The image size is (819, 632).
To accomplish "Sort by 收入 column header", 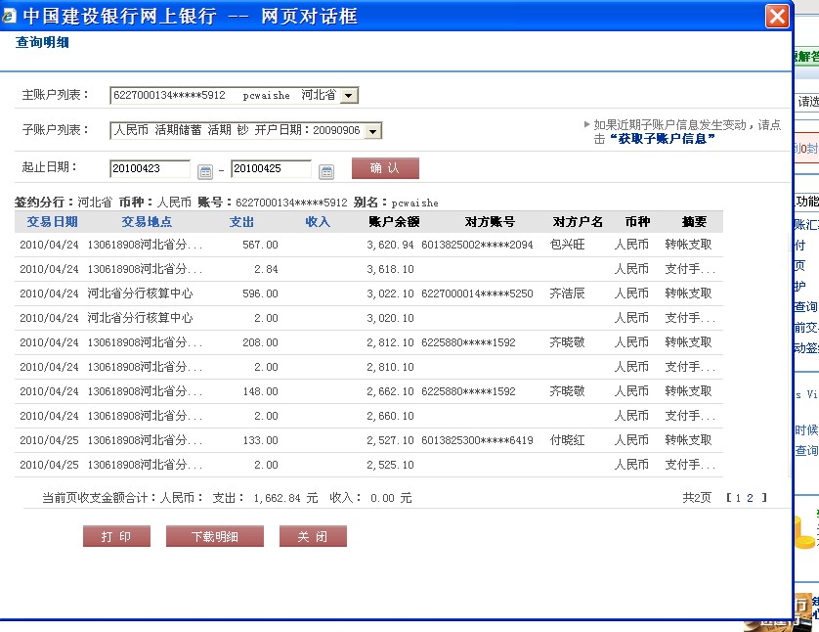I will [318, 222].
